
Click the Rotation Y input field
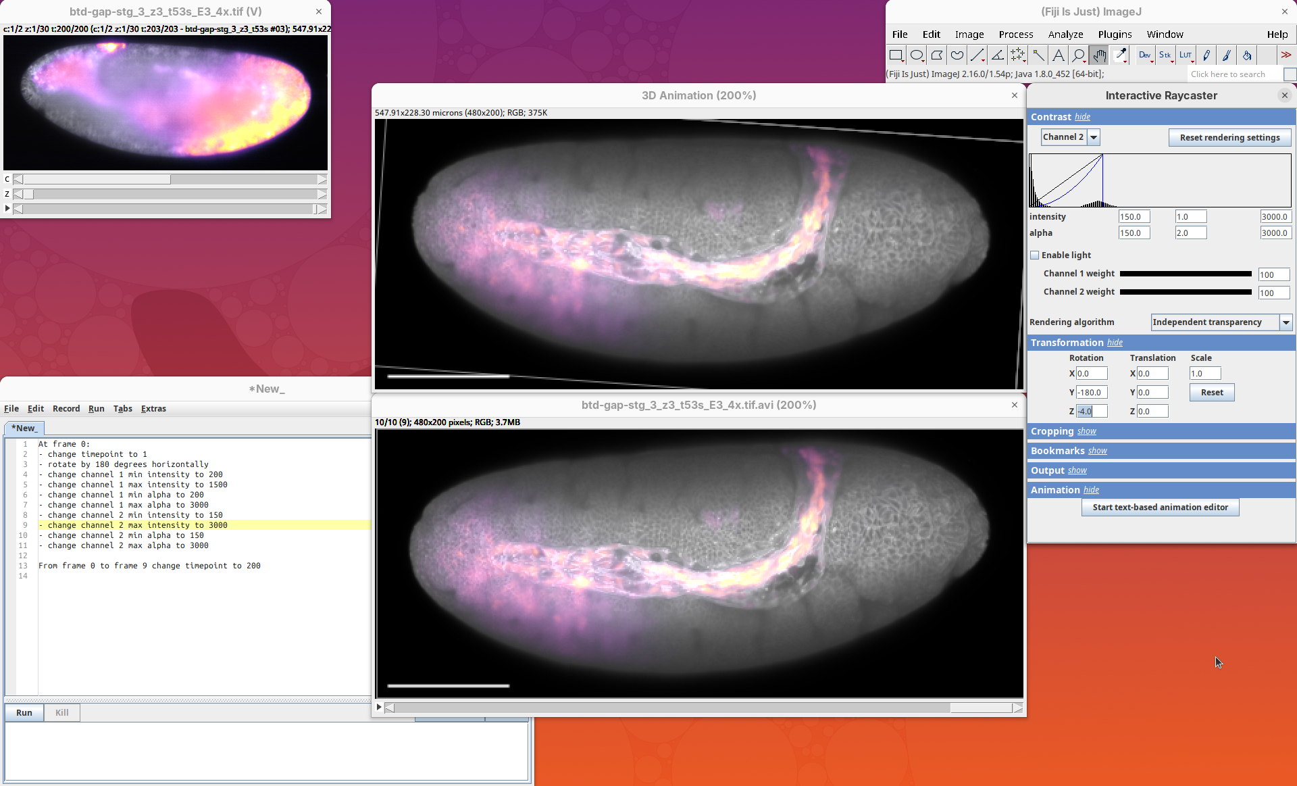pyautogui.click(x=1091, y=393)
